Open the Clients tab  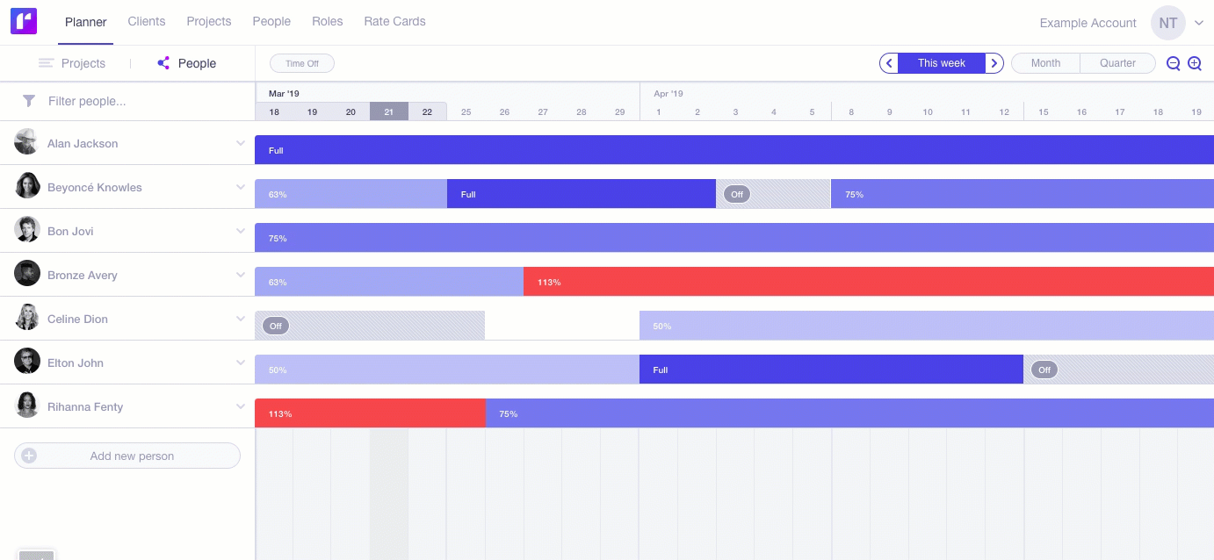pos(147,21)
